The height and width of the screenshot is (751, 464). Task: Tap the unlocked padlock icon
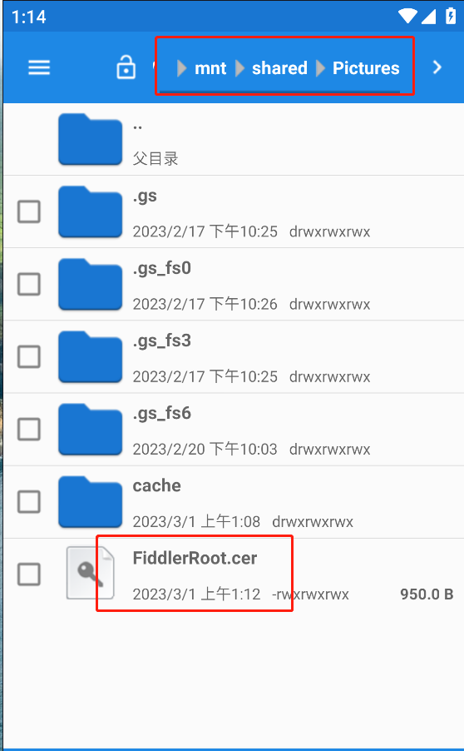(126, 67)
